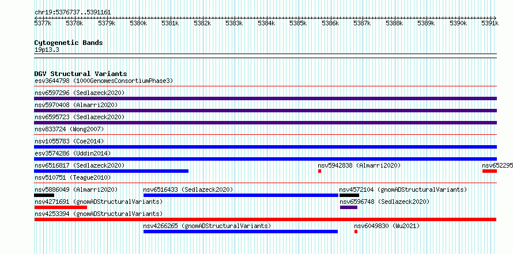The image size is (513, 254).
Task: Click the 5388k ruler position
Action: 395,23
